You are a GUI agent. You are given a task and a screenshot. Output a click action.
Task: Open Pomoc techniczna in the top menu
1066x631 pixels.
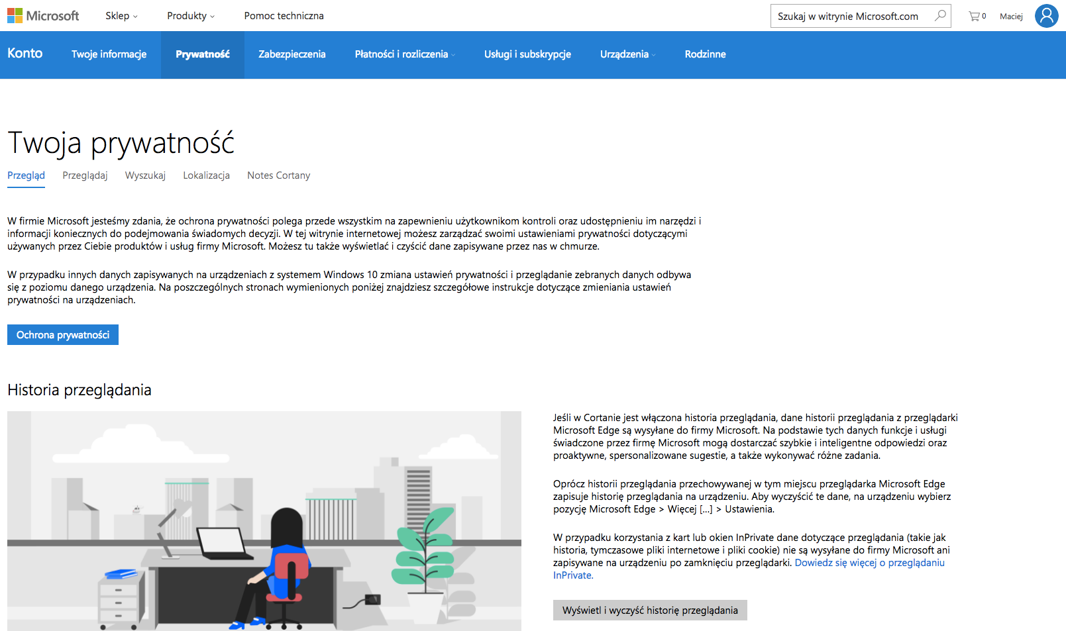284,16
